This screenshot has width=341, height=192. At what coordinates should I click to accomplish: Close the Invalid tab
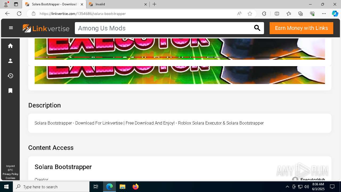click(145, 4)
